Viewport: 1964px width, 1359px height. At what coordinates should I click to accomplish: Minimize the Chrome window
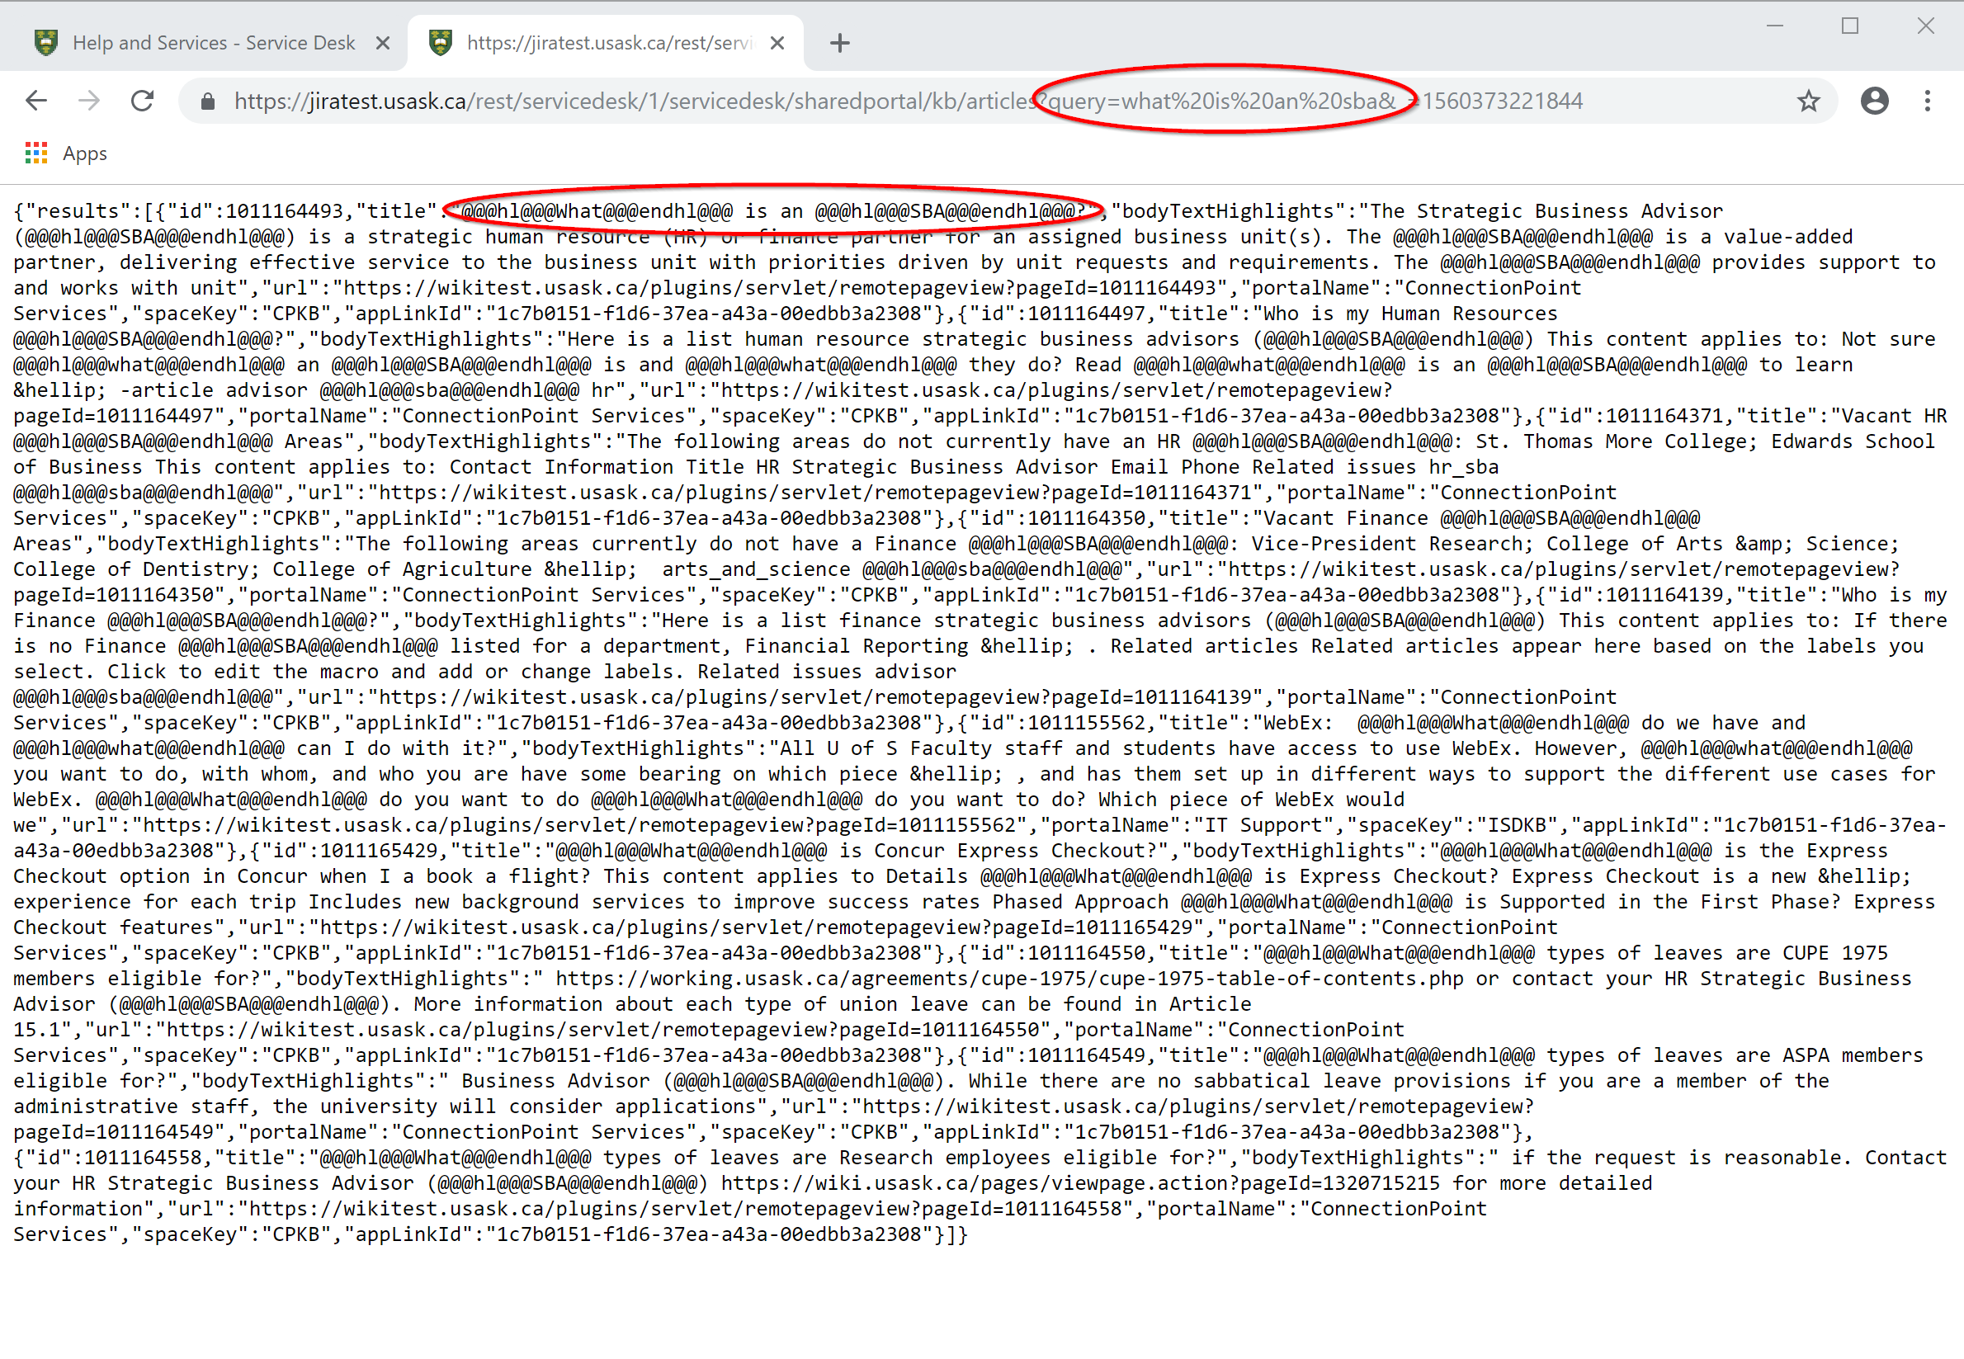click(1775, 26)
